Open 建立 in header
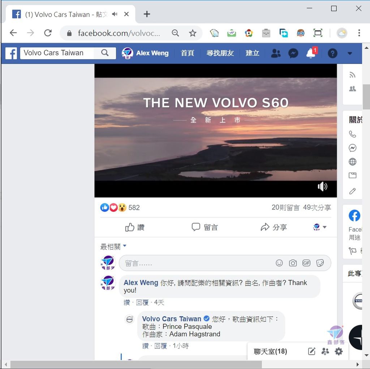Image resolution: width=370 pixels, height=369 pixels. 252,53
